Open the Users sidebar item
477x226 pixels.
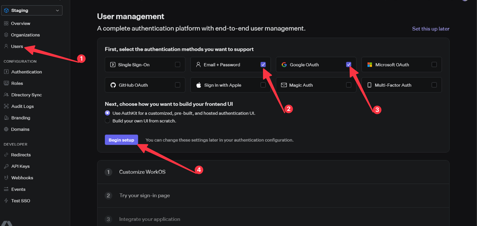[x=17, y=46]
